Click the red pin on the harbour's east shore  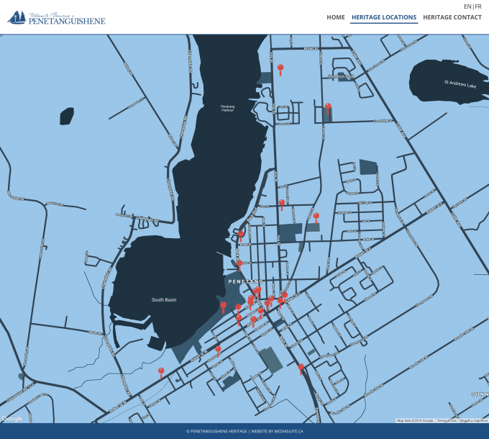coord(242,235)
